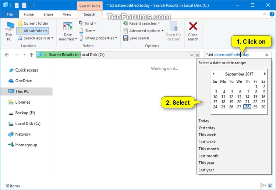
Task: Choose the This year date option
Action: click(206, 163)
